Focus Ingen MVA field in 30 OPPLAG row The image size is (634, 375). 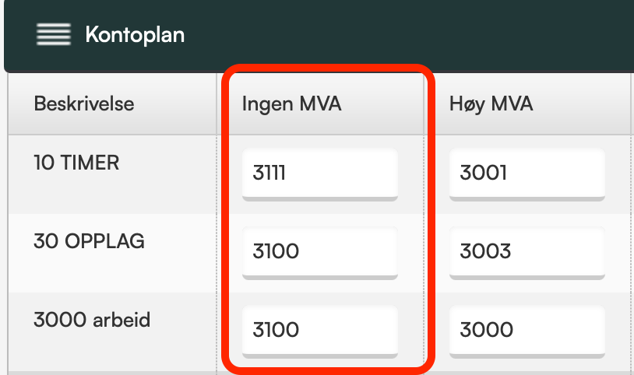pyautogui.click(x=320, y=253)
